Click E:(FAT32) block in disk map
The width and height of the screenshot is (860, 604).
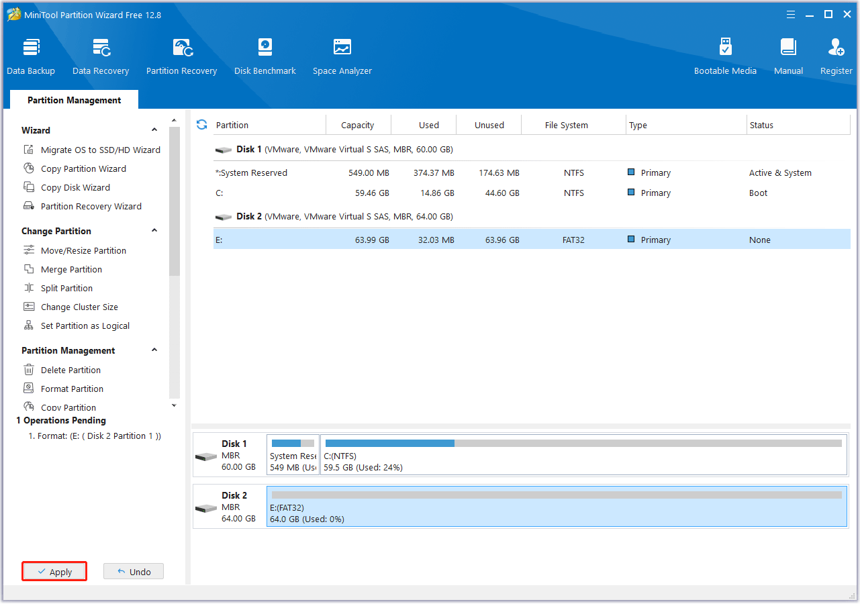point(557,505)
